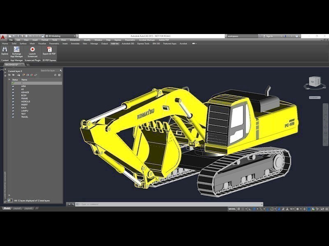Expand the Sign In dropdown arrow
The image size is (329, 246).
[281, 36]
